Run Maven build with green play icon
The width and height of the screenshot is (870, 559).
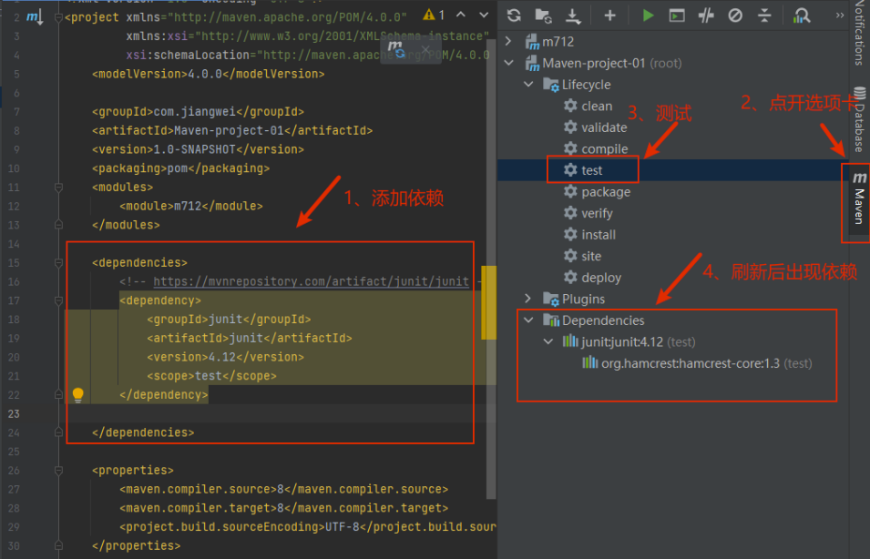click(648, 15)
